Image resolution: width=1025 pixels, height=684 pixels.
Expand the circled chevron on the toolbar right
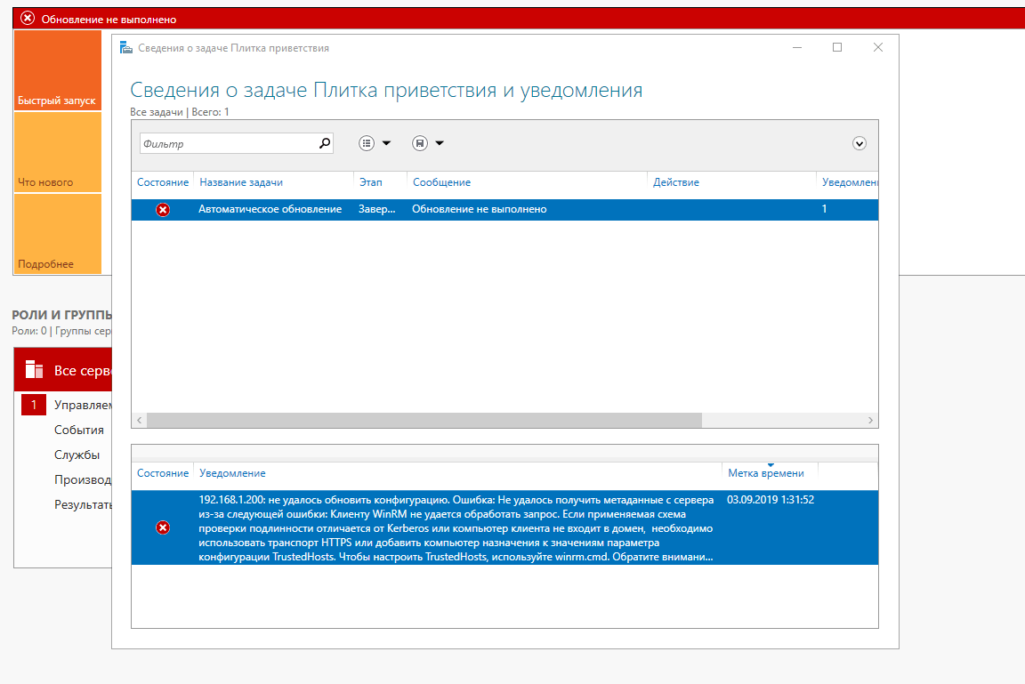tap(859, 143)
